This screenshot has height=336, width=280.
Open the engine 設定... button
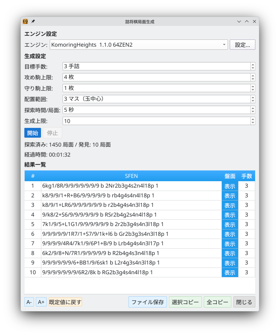pos(242,45)
